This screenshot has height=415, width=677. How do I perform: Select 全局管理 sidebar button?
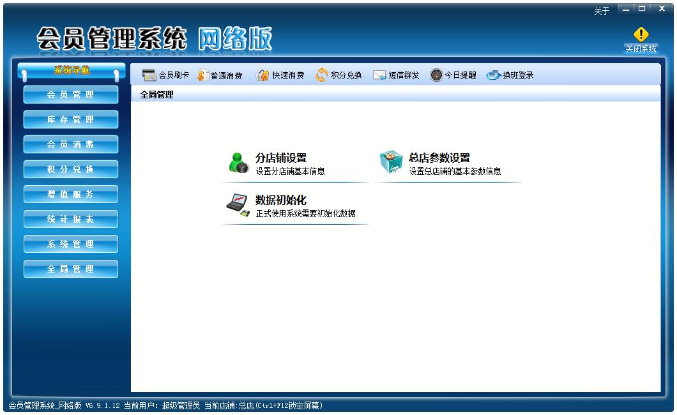[x=71, y=269]
